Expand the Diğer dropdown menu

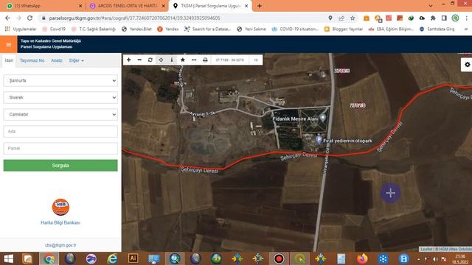(x=77, y=60)
